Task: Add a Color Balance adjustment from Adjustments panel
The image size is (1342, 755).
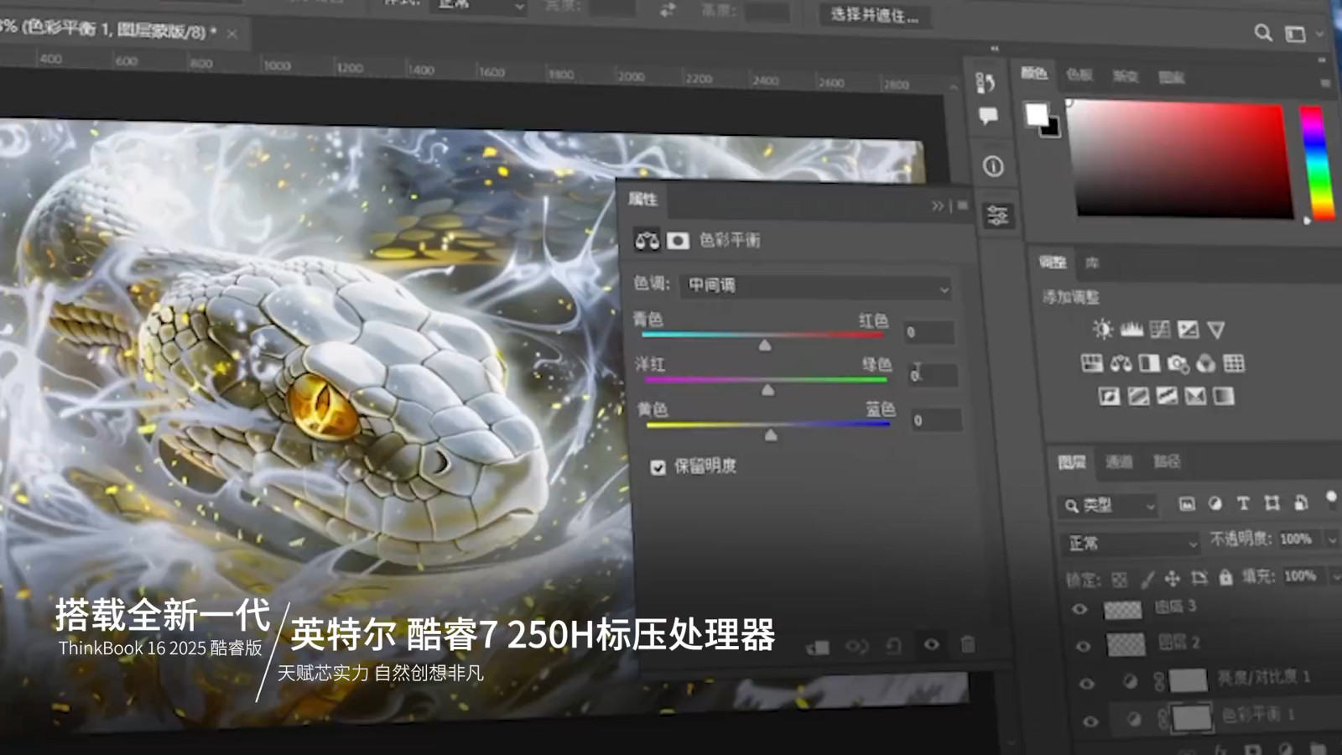Action: coord(1121,362)
